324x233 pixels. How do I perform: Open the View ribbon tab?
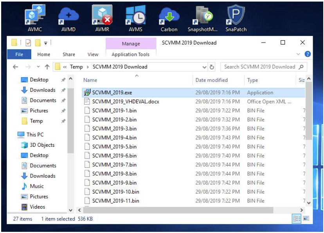tap(93, 54)
